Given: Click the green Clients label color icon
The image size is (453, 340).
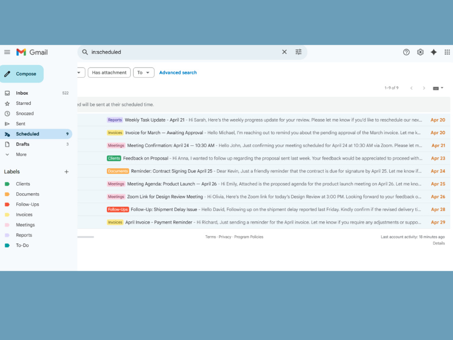Looking at the screenshot, I should click(x=7, y=184).
